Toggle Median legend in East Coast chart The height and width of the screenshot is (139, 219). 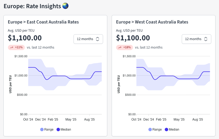click(64, 130)
